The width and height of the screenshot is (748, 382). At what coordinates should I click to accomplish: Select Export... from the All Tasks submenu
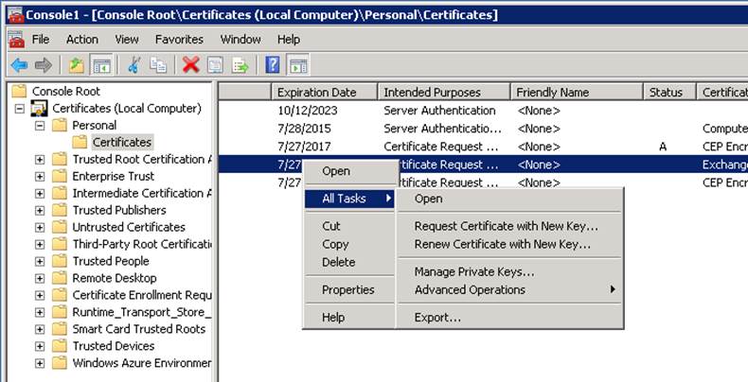pos(437,318)
